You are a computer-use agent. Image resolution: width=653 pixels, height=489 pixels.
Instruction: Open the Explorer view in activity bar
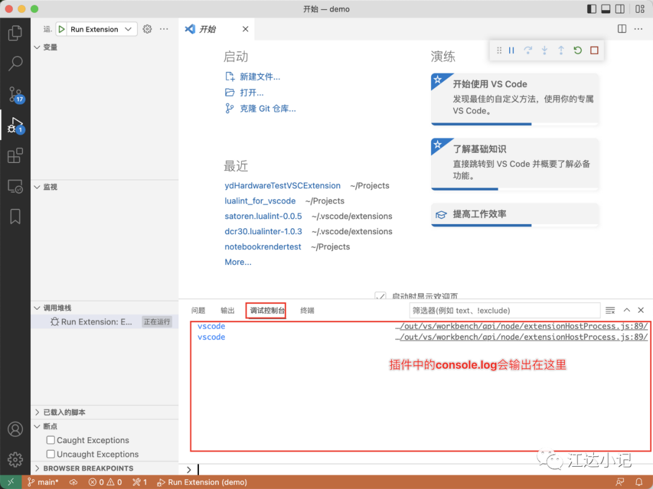15,33
